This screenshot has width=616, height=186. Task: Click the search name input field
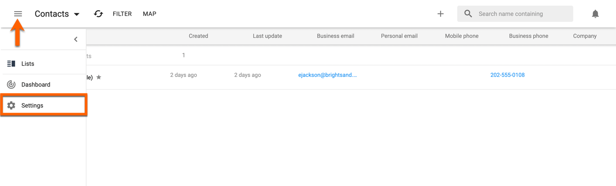pyautogui.click(x=521, y=14)
